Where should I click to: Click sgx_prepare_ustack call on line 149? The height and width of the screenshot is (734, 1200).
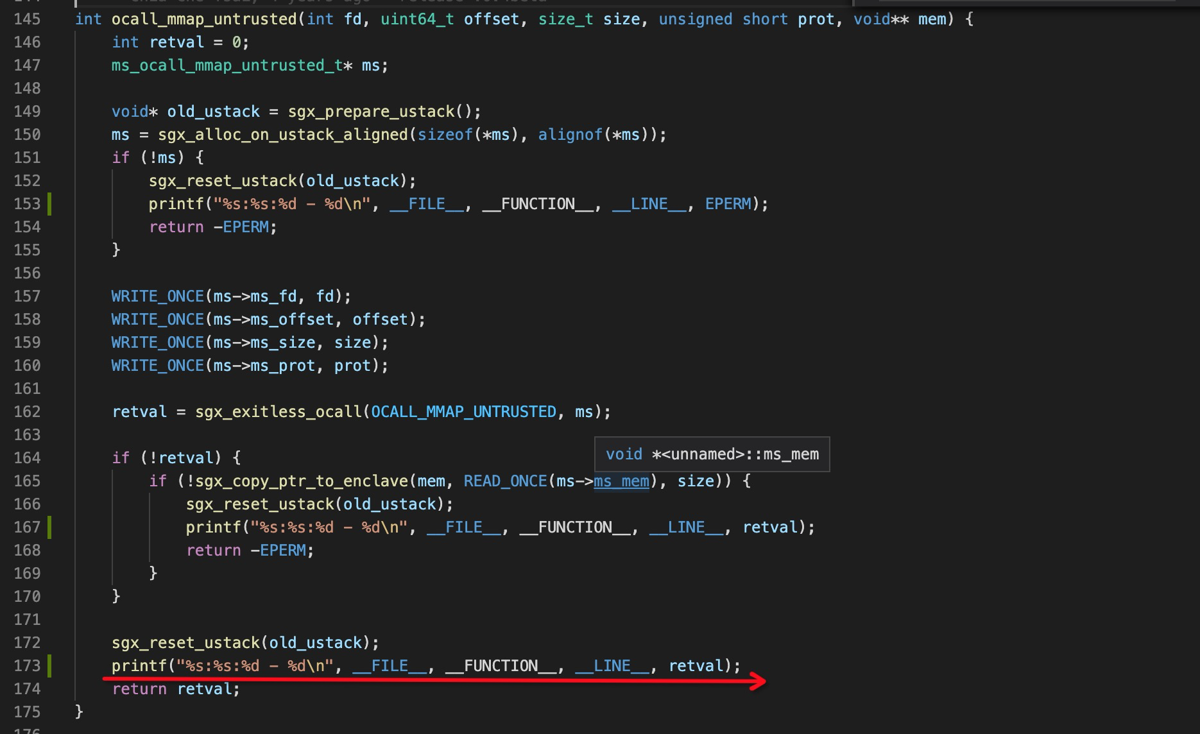(x=371, y=112)
